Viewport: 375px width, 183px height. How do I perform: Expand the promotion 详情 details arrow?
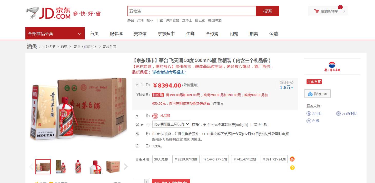pos(218,103)
